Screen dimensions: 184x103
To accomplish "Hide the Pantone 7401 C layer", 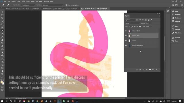I will (126, 36).
